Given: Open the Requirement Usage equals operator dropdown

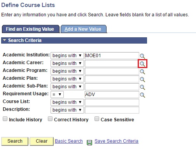Looking at the screenshot, I should point(57,94).
